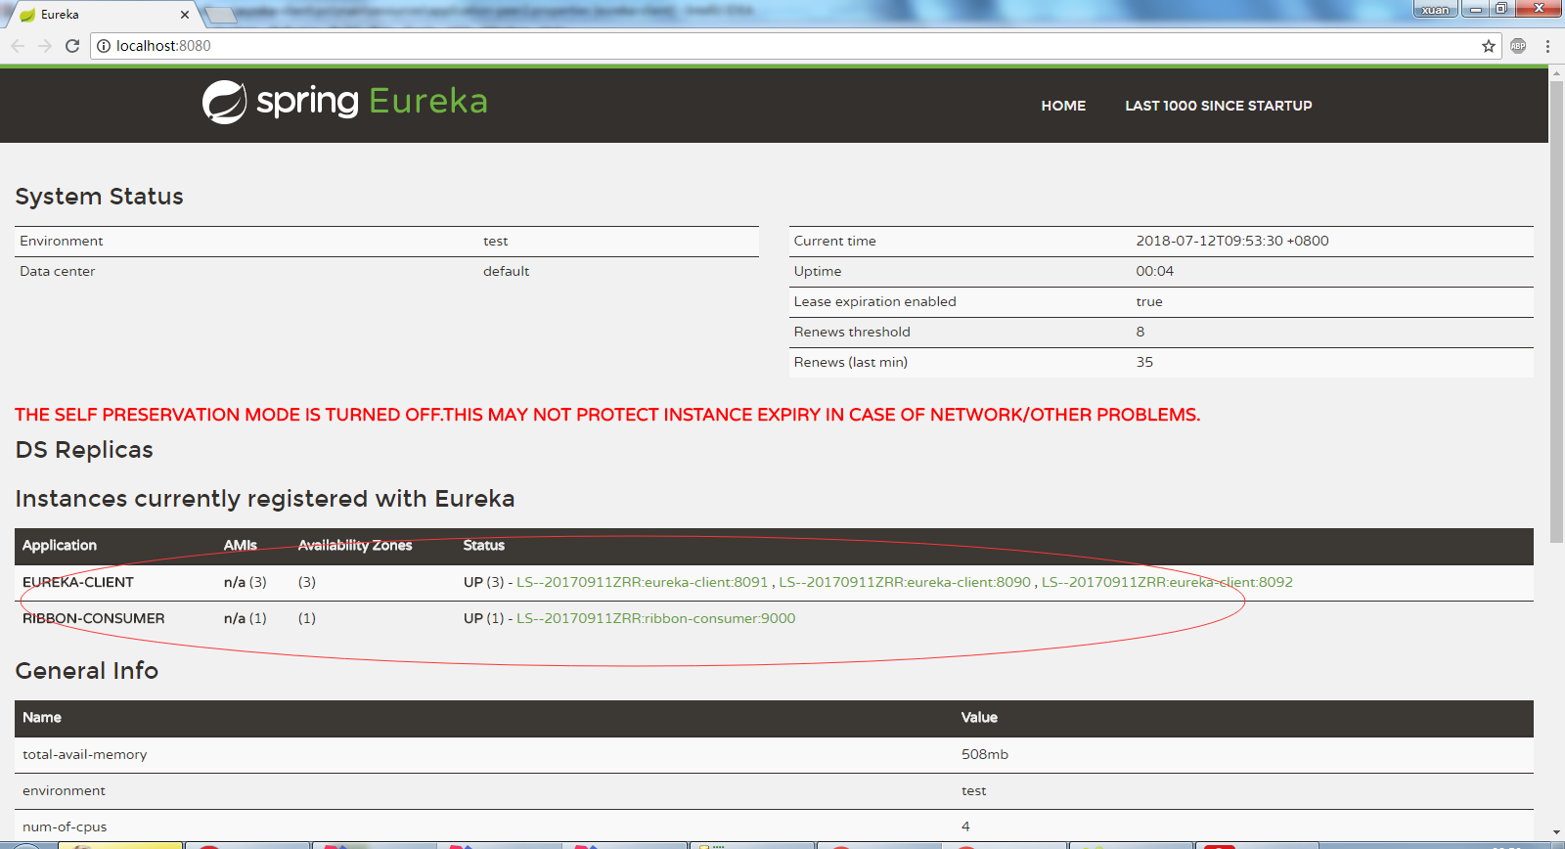Screen dimensions: 1565x849
Task: Go to HOME in the navigation bar
Action: (x=1063, y=106)
